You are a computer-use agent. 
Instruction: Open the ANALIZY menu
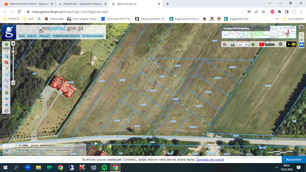click(44, 36)
